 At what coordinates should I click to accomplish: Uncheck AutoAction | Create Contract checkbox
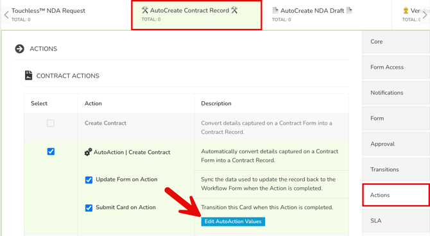click(51, 151)
